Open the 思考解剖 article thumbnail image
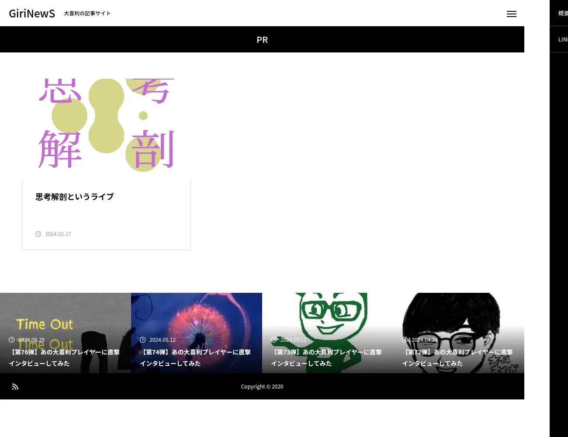The height and width of the screenshot is (437, 568). tap(106, 129)
